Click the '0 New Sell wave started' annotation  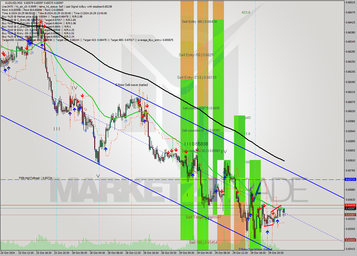(x=132, y=85)
